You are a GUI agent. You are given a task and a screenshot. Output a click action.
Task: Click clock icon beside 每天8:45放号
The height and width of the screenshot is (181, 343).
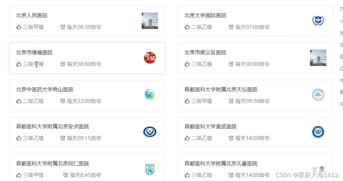[66, 175]
